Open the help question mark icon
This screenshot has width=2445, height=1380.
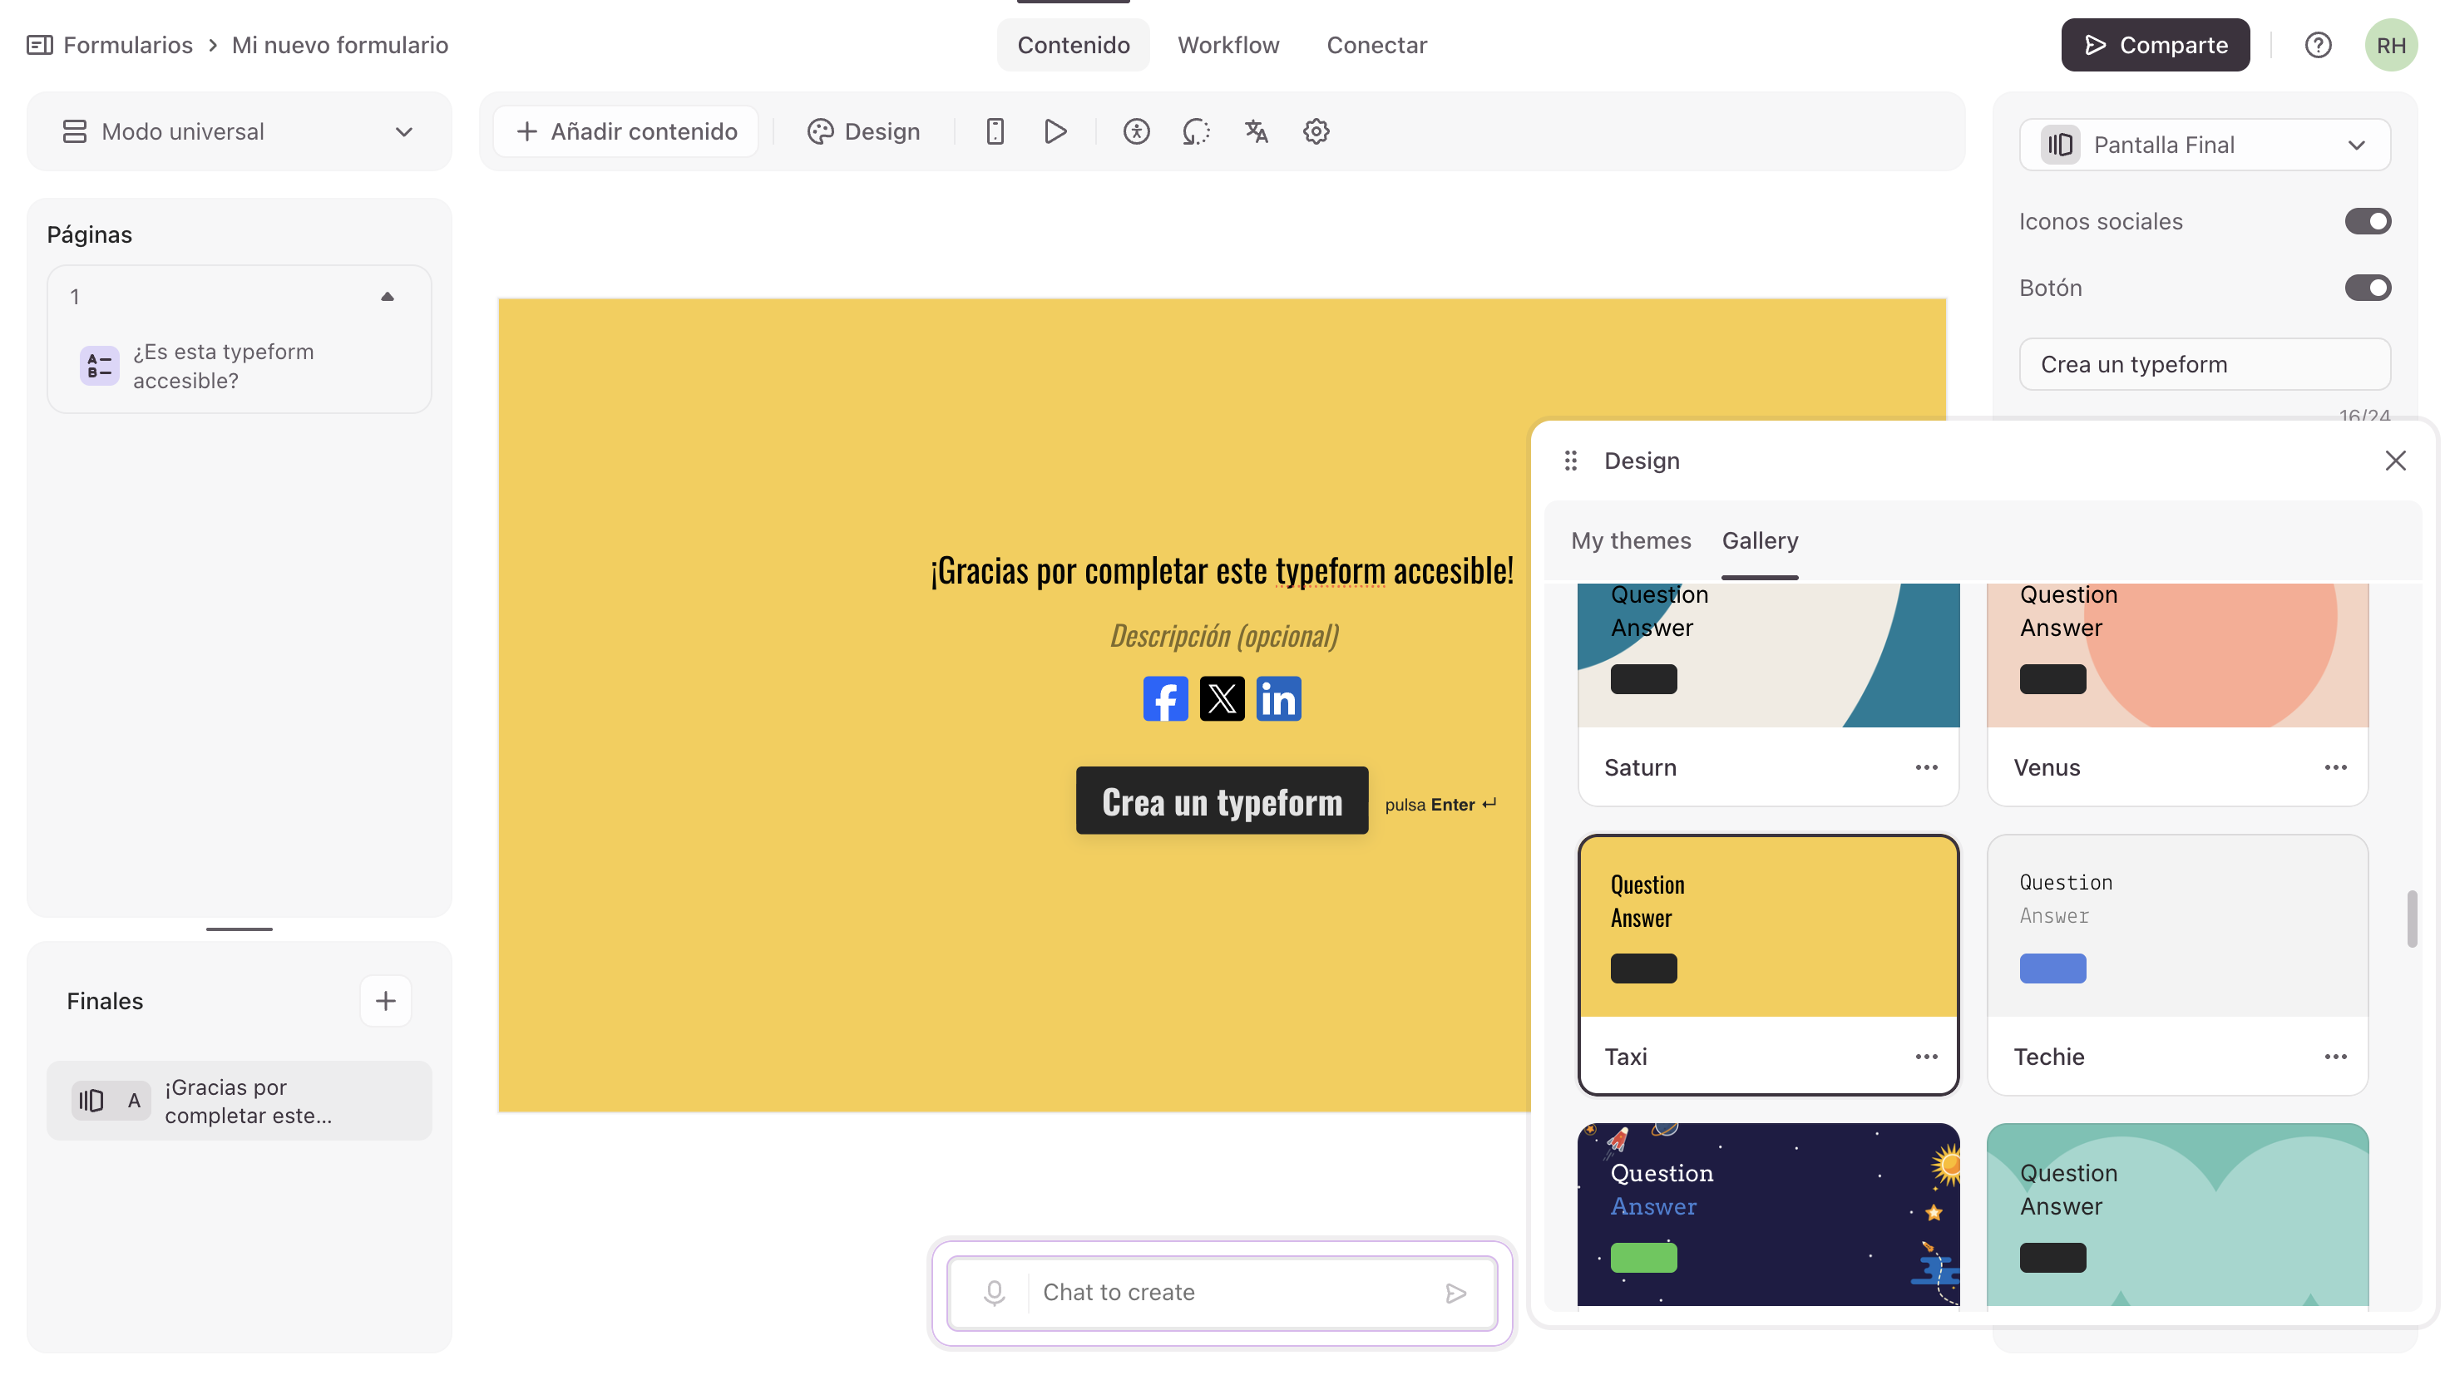click(x=2318, y=45)
